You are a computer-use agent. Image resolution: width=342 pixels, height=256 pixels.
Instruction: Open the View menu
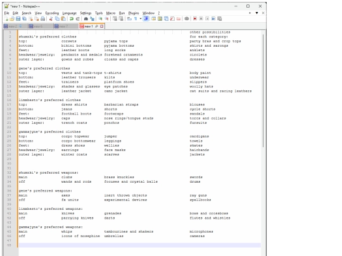point(38,13)
